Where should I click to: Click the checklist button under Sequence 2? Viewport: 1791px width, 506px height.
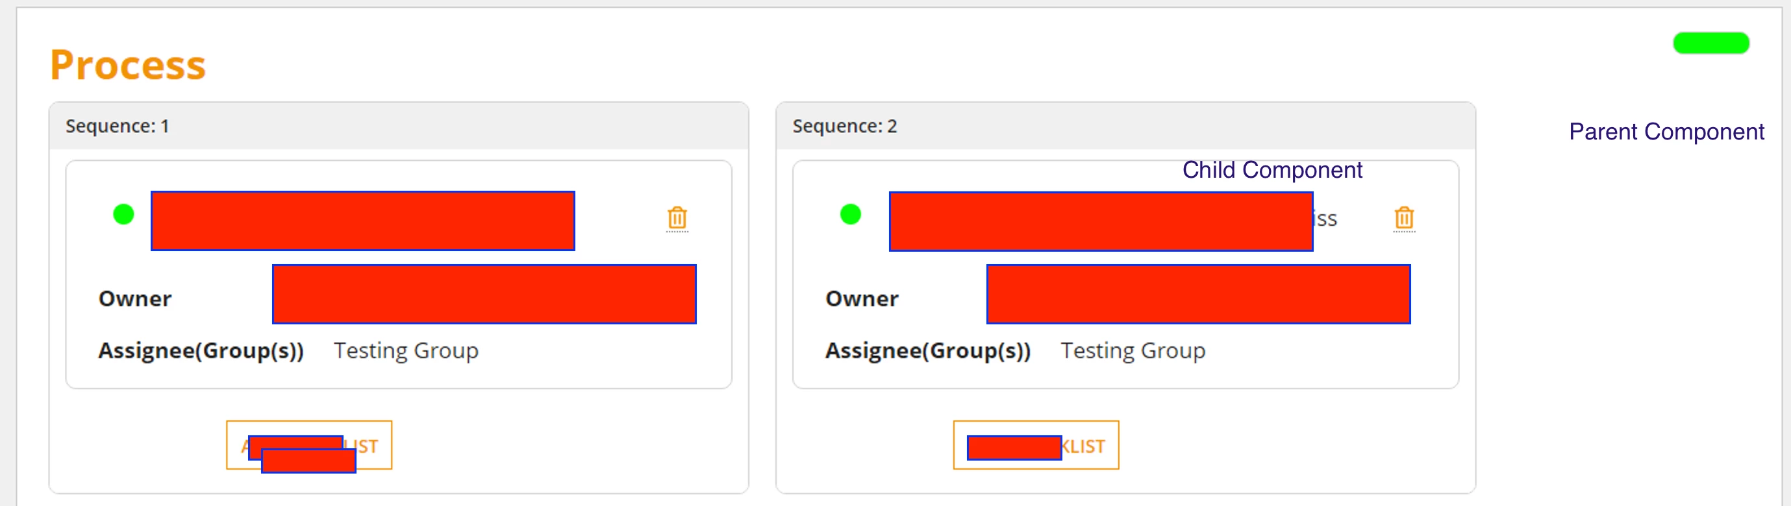[x=1036, y=445]
